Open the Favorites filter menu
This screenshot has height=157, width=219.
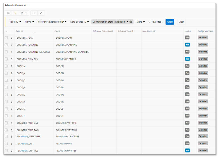[155, 22]
